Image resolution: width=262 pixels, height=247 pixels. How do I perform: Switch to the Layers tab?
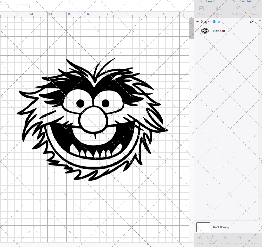(x=211, y=2)
